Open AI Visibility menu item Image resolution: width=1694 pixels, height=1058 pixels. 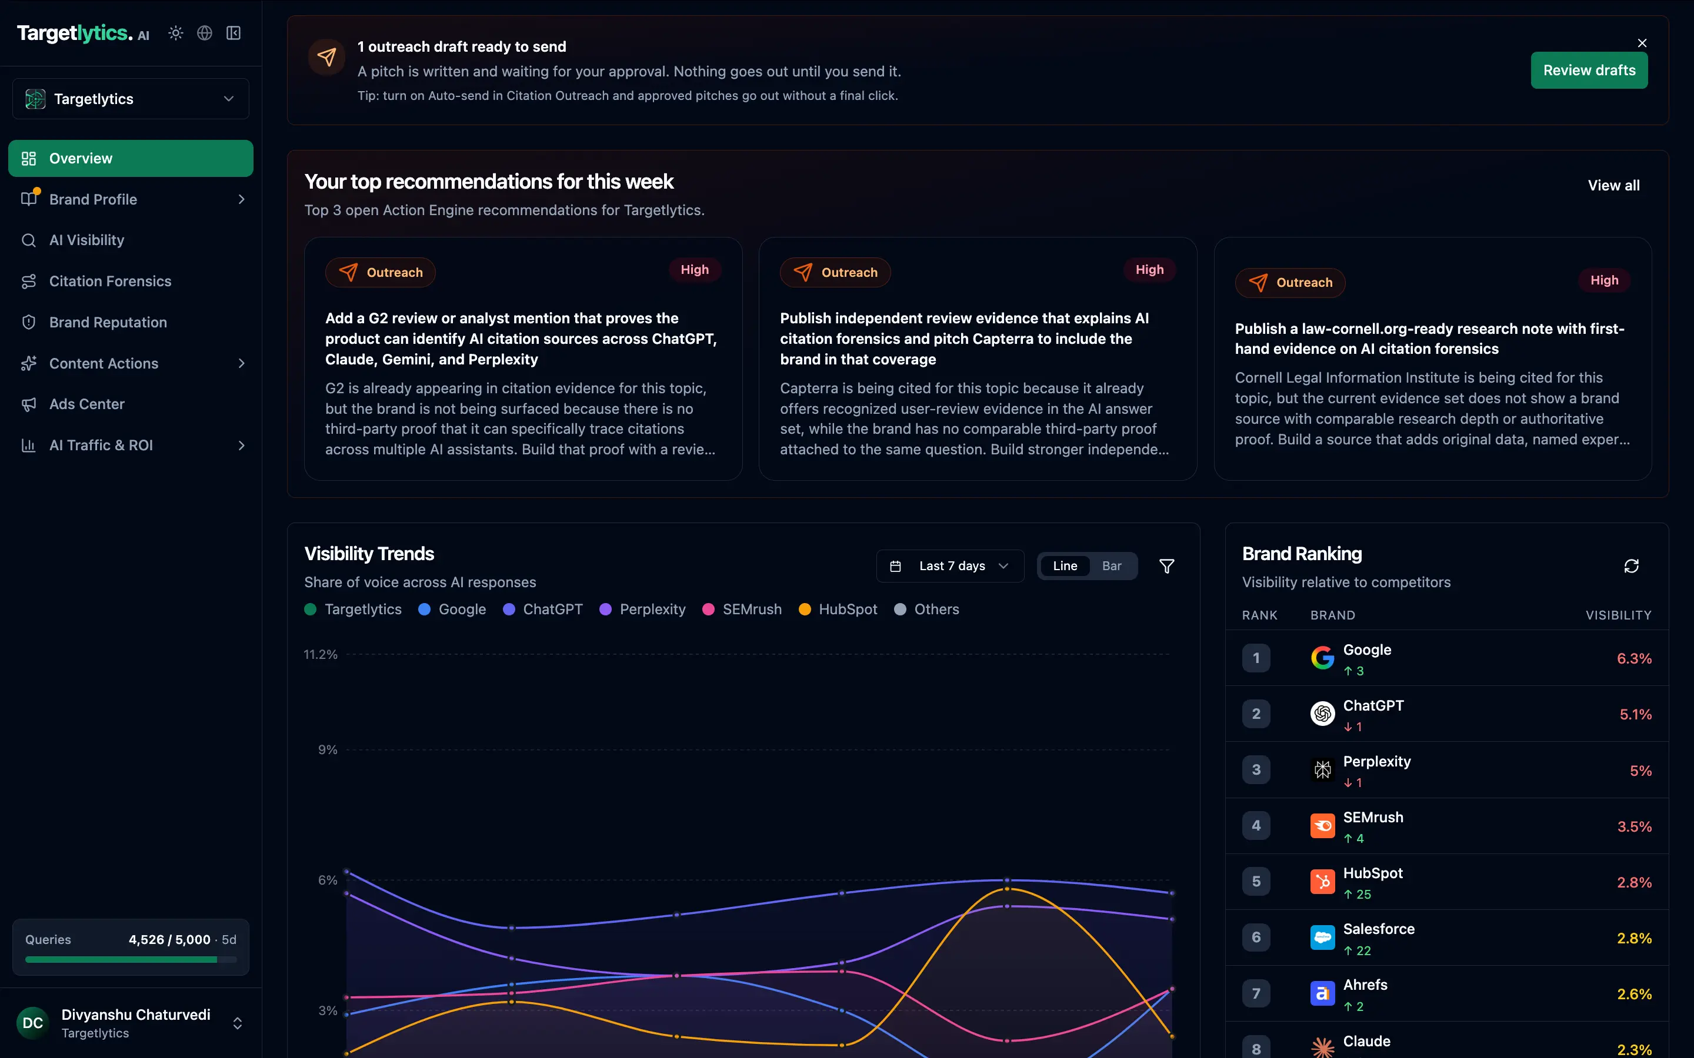(x=131, y=240)
